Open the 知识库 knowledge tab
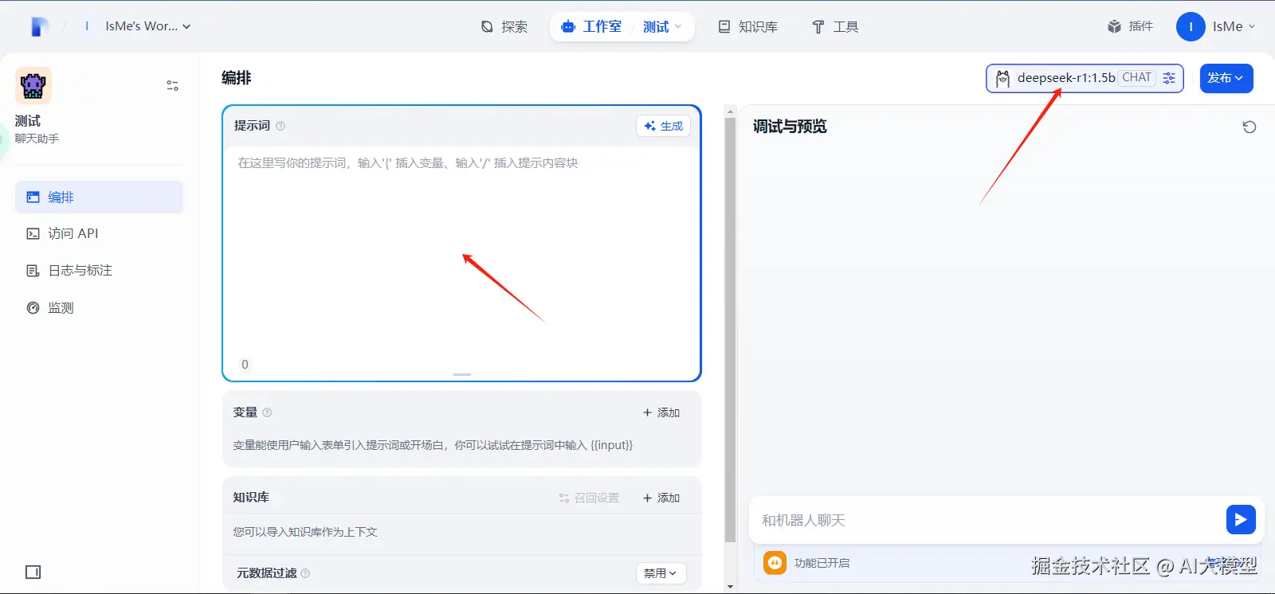Screen dimensions: 1275x594 click(747, 27)
